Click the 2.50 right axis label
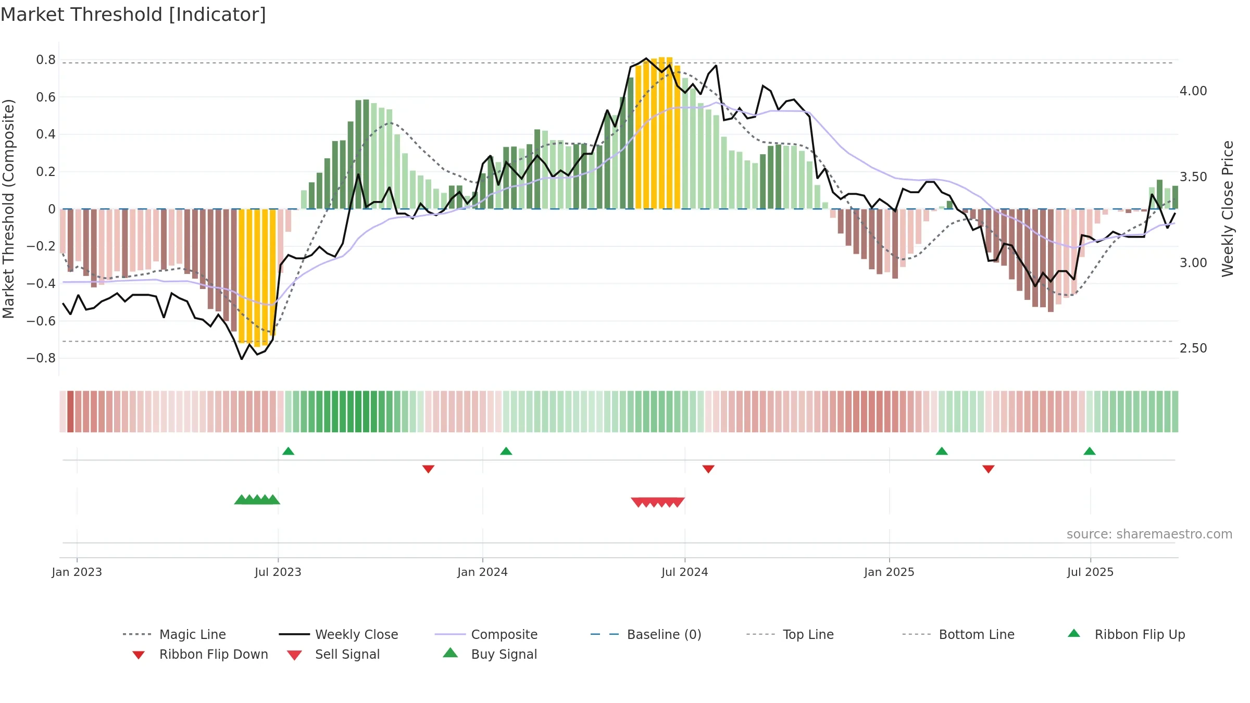 pos(1193,348)
